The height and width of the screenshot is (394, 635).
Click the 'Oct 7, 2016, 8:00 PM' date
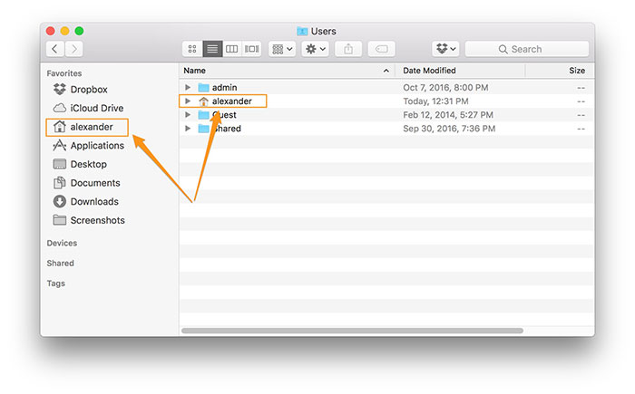[445, 87]
